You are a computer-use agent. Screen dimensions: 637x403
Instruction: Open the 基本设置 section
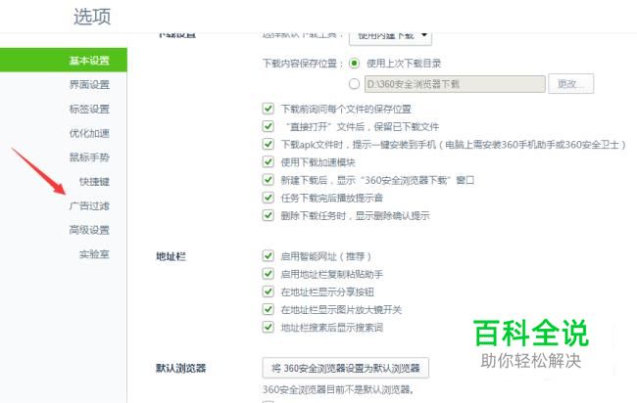[64, 60]
